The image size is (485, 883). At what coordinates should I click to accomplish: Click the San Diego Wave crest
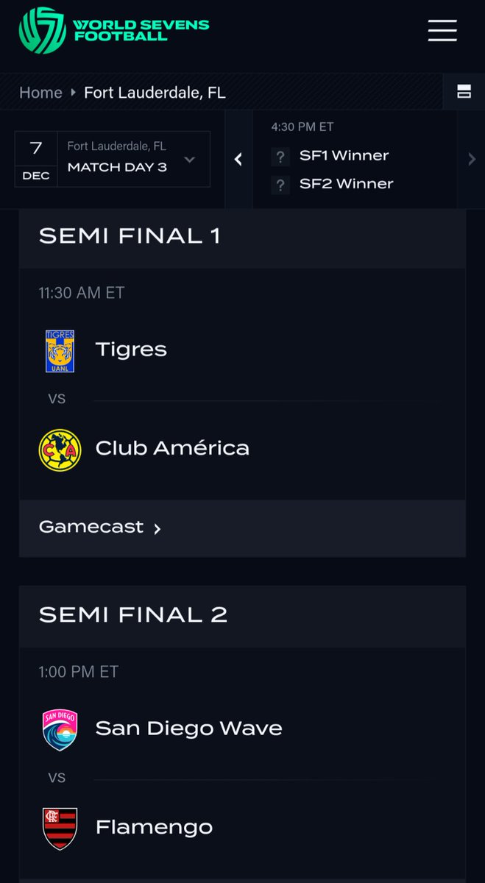(60, 730)
